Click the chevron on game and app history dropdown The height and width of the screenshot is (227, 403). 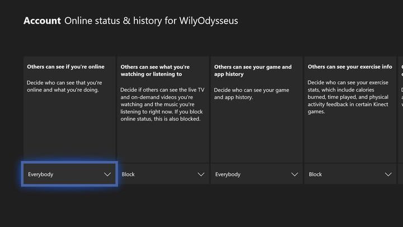[x=294, y=174]
